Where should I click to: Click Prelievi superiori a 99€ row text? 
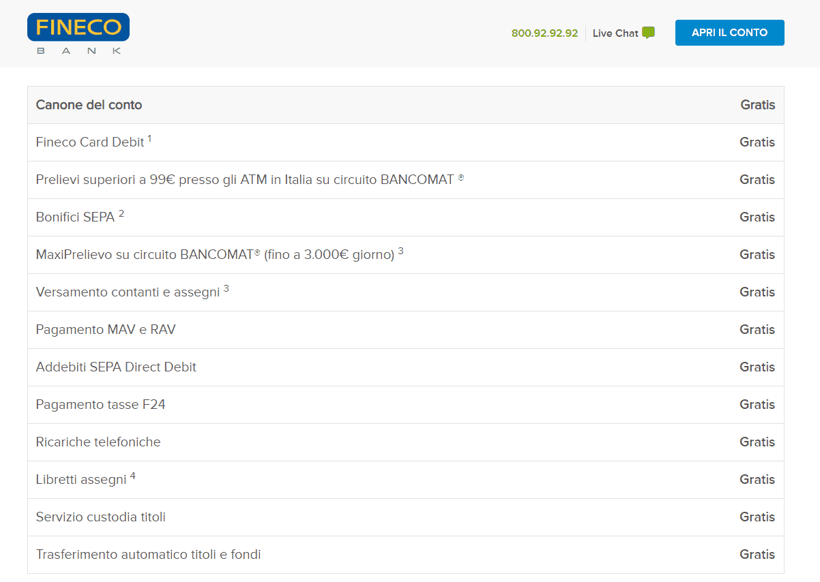coord(250,180)
